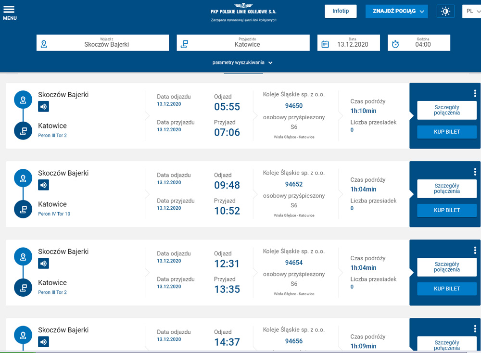Viewport: 481px width, 353px height.
Task: Click the origin pin icon of 12:31 train
Action: [23, 257]
